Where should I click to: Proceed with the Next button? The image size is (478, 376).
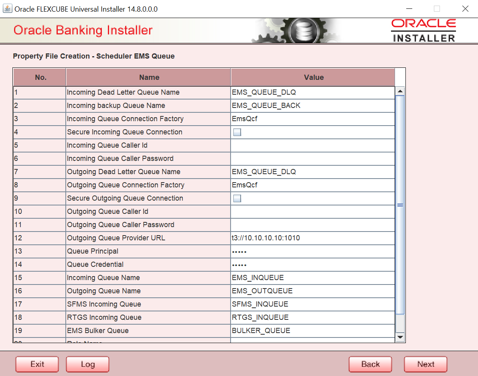(425, 364)
